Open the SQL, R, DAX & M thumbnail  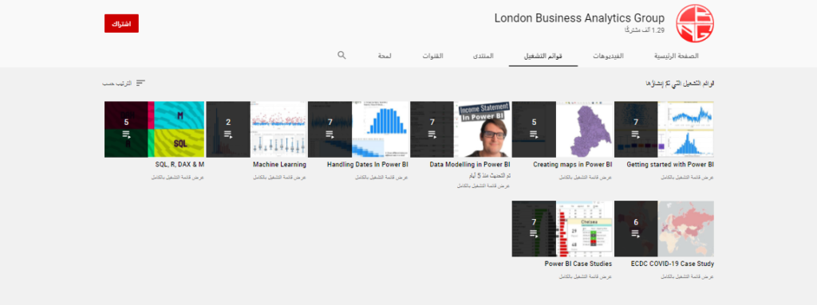[x=154, y=130]
